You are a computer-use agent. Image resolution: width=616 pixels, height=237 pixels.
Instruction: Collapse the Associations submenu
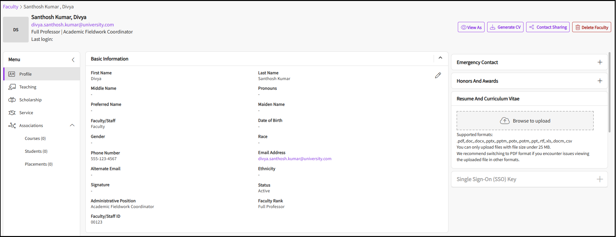click(x=72, y=125)
